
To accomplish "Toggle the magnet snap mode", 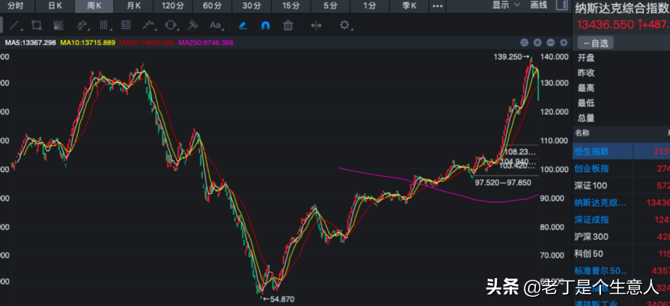I will coord(266,25).
